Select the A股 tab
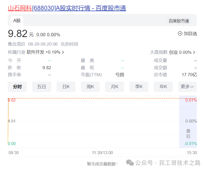The image size is (207, 171). 17,21
